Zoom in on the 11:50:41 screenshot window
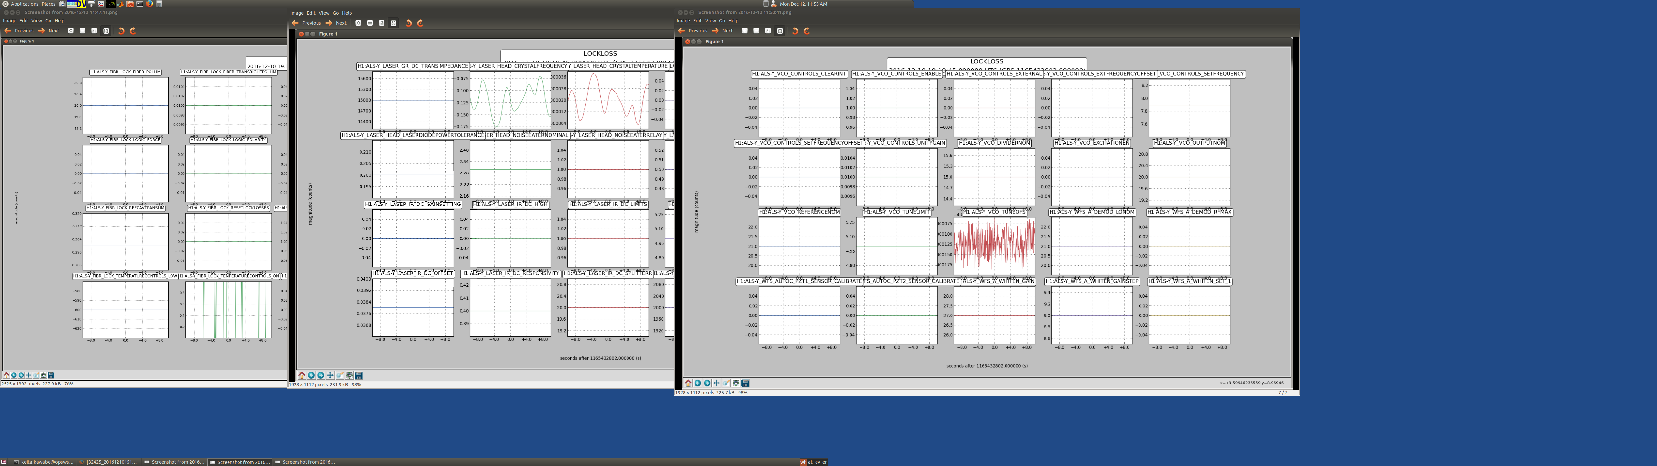1657x466 pixels. click(x=745, y=31)
